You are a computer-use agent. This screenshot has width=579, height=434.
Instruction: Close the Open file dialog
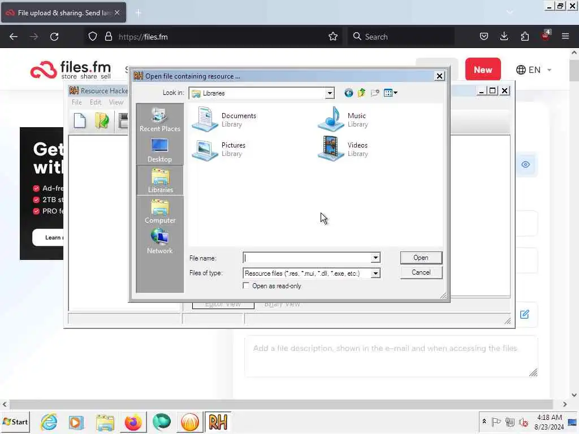coord(439,76)
